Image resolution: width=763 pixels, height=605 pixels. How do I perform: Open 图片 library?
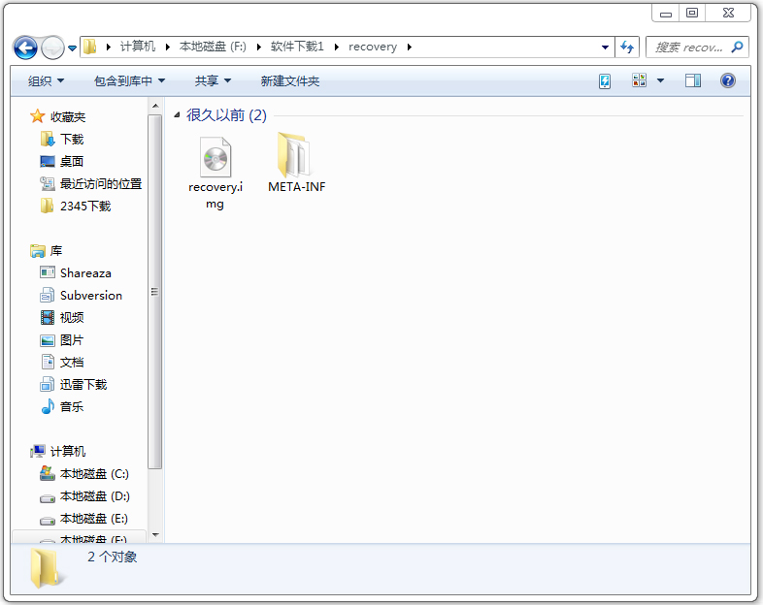coord(72,340)
